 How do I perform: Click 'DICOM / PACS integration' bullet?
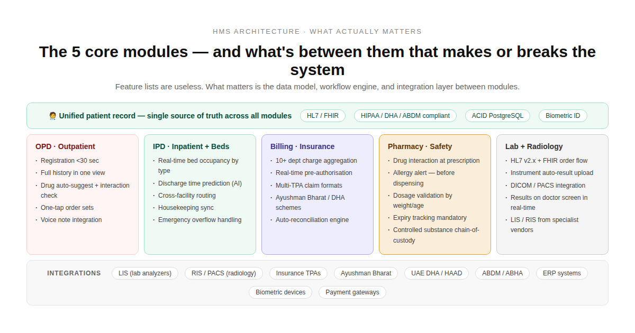548,186
